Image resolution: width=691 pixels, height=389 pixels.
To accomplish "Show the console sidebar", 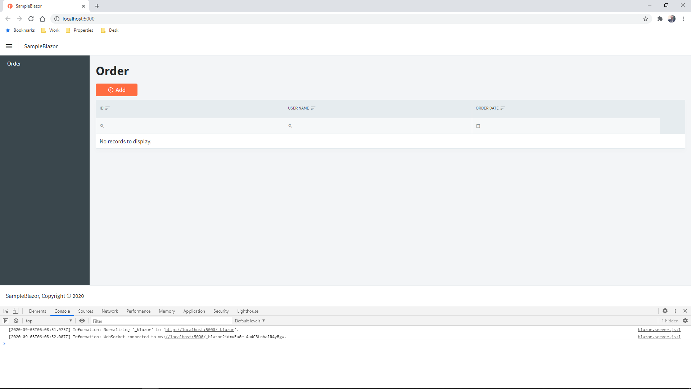I will coord(6,321).
